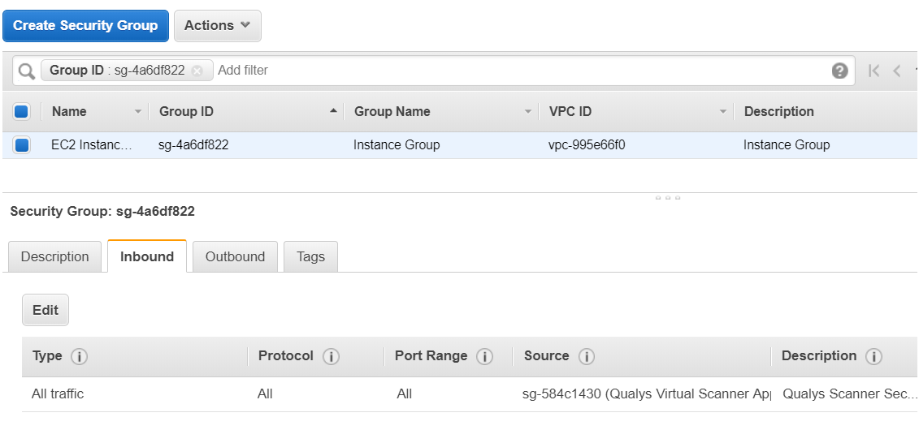Image resolution: width=919 pixels, height=430 pixels.
Task: Go to previous page of results
Action: click(x=896, y=71)
